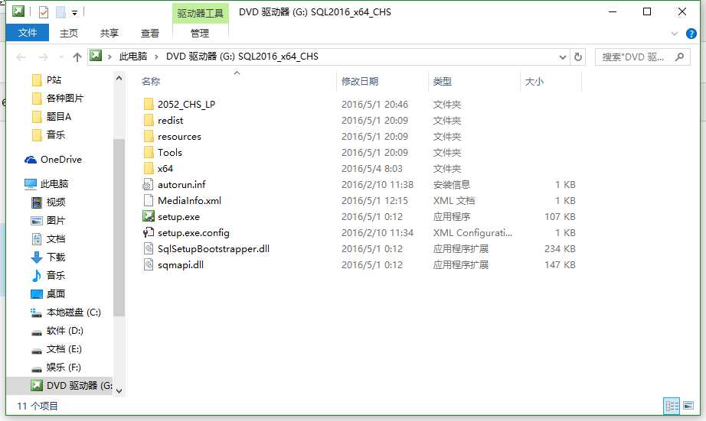
Task: Sort by the 类型 column header
Action: coord(442,81)
